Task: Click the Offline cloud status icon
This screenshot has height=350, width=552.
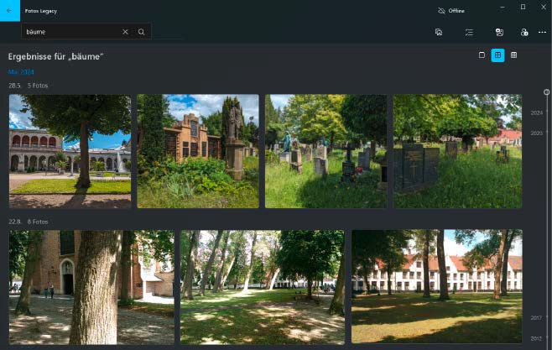Action: [x=441, y=11]
